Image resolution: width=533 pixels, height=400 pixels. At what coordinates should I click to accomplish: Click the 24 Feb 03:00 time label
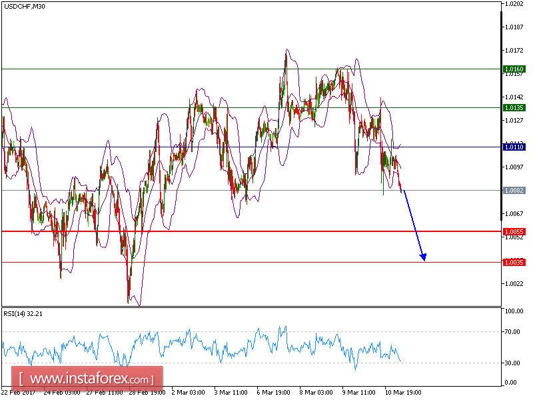[62, 393]
